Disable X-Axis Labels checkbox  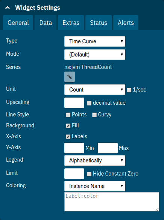[68, 137]
